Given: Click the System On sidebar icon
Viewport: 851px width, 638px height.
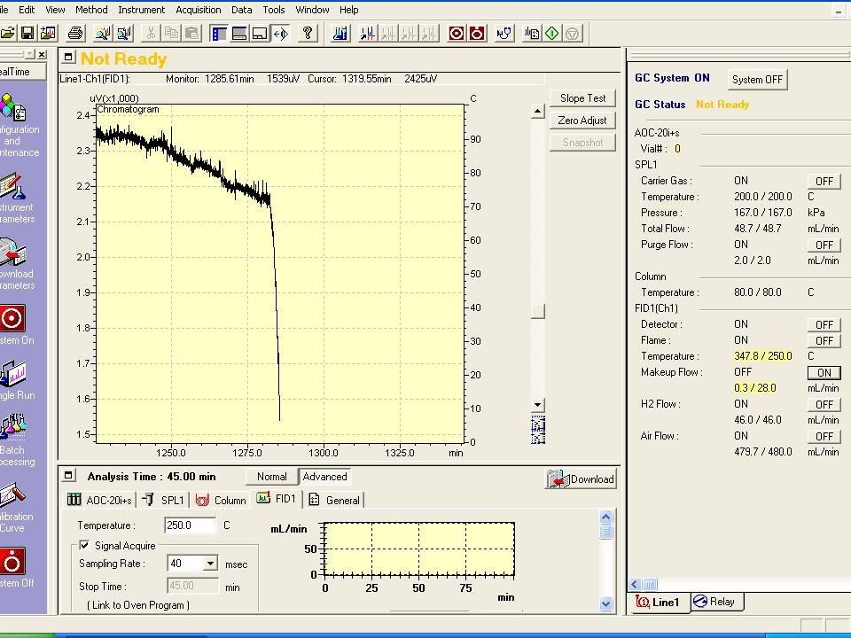Looking at the screenshot, I should click(x=12, y=319).
